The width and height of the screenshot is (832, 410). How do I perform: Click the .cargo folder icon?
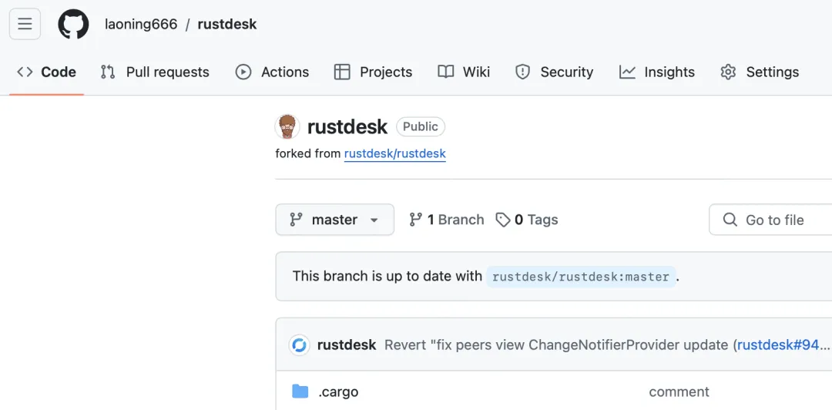tap(300, 392)
